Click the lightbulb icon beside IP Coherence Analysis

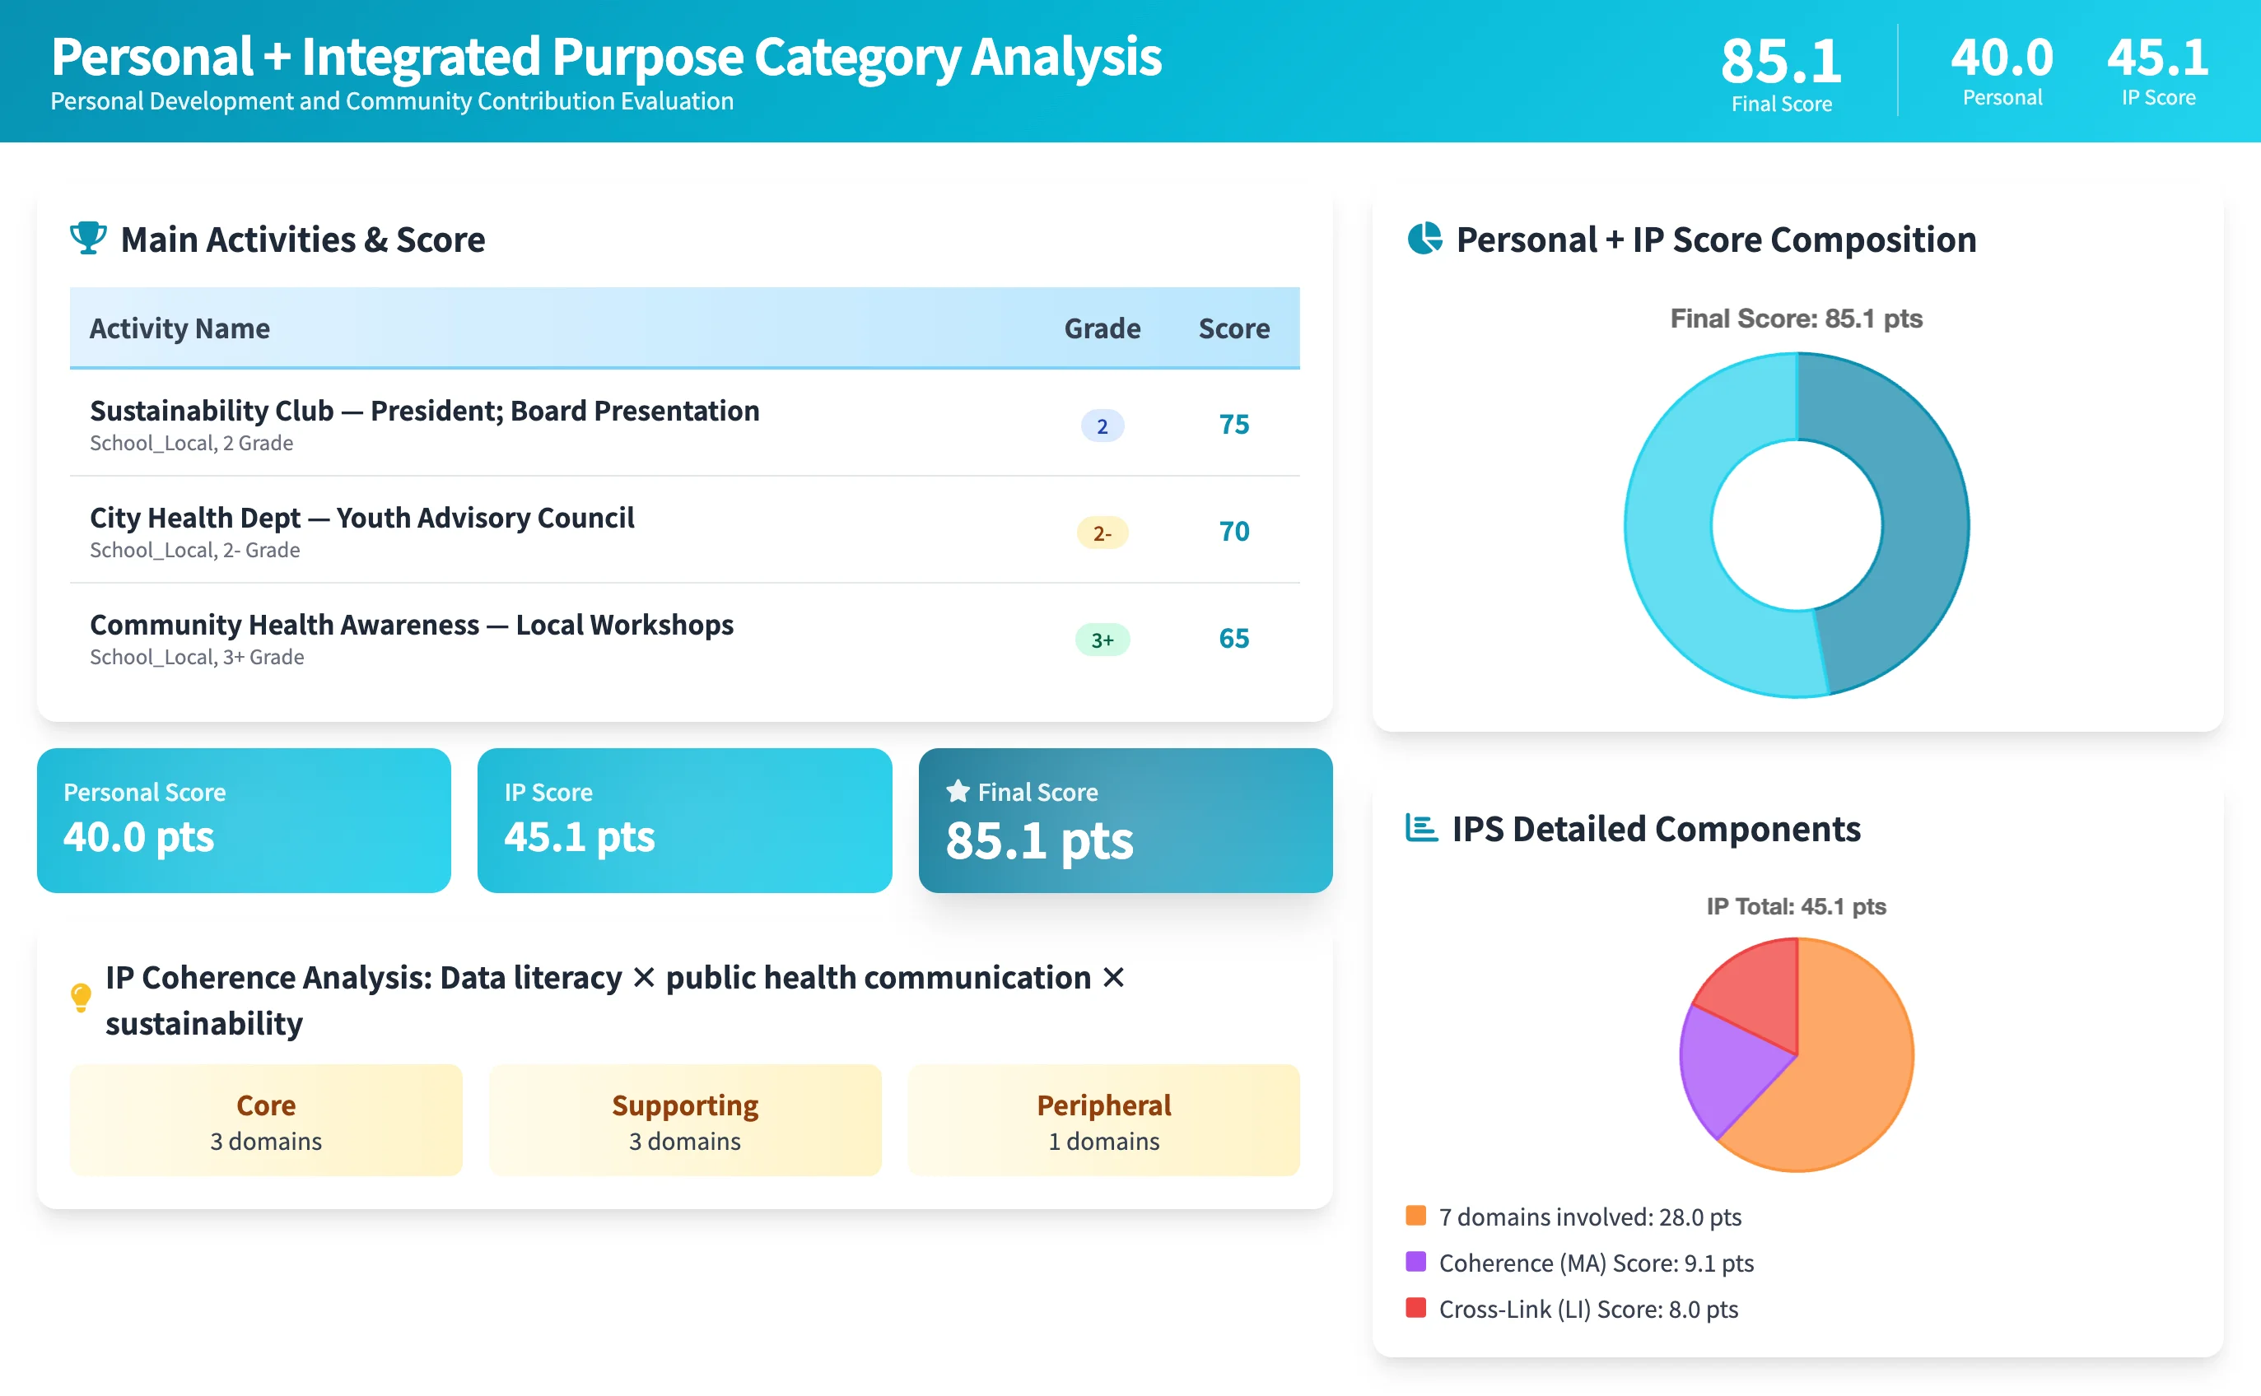click(x=82, y=997)
